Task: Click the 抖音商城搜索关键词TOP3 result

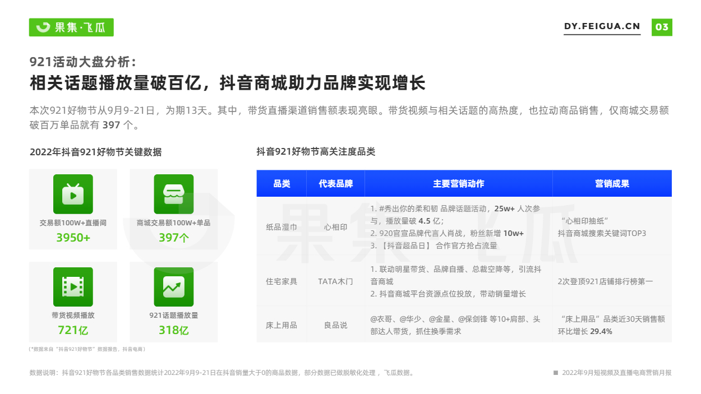Action: [602, 233]
